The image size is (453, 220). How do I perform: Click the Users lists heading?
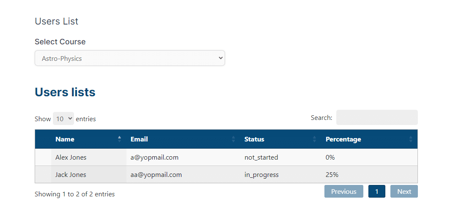pyautogui.click(x=65, y=92)
